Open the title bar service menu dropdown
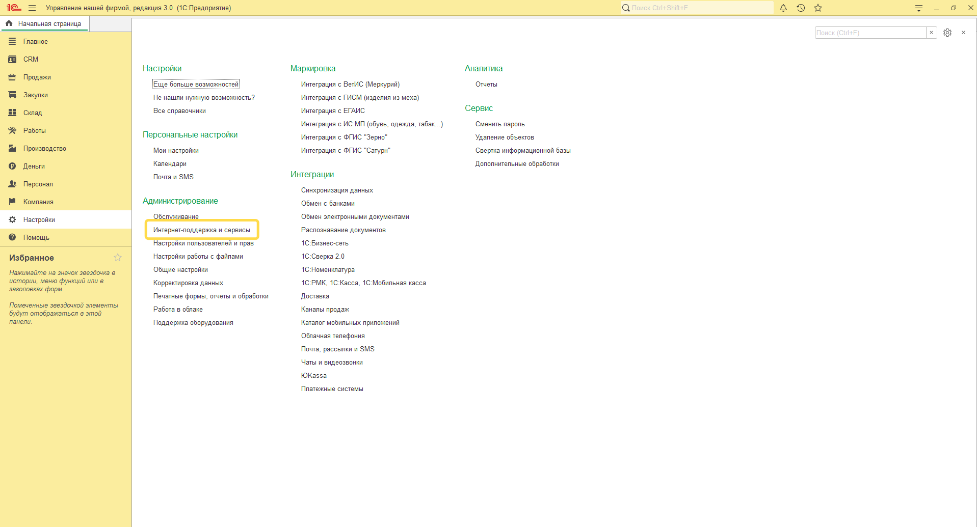977x527 pixels. 918,8
